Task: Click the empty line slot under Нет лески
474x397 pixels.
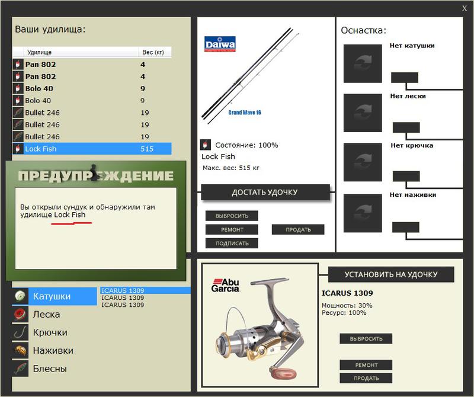Action: click(363, 113)
